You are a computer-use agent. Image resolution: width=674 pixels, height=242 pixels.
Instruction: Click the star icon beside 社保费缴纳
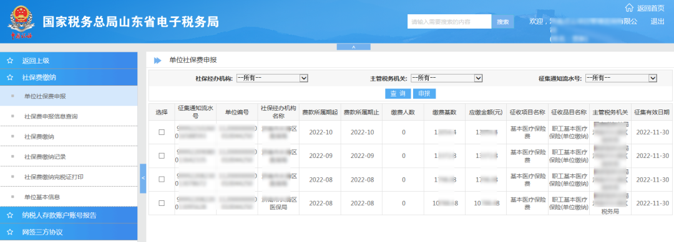(x=10, y=78)
